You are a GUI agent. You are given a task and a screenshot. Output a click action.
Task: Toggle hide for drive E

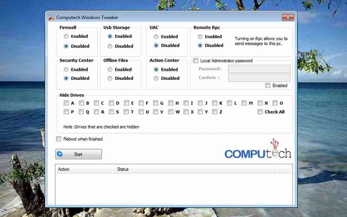point(127,103)
